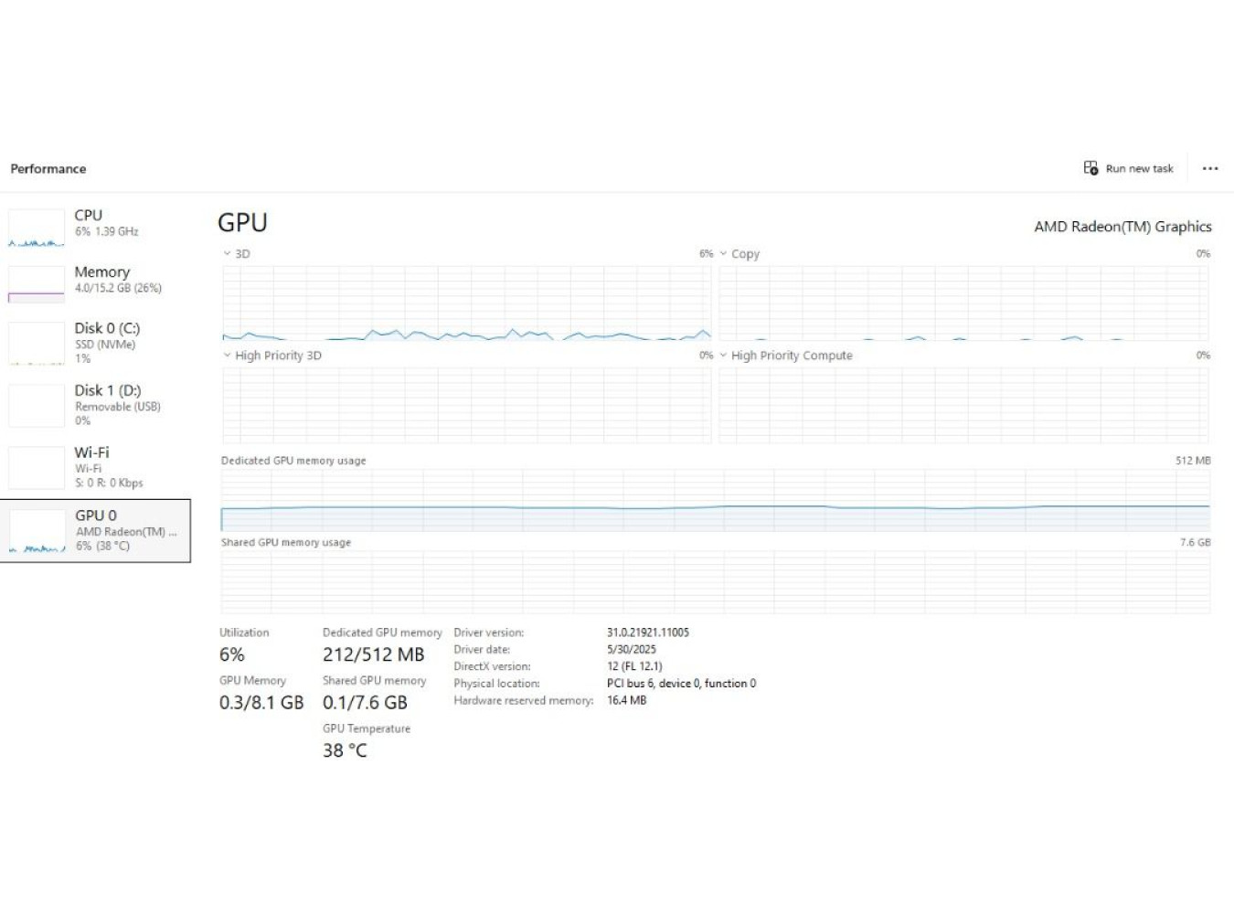Open the High Priority Compute dropdown
This screenshot has width=1234, height=914.
(723, 356)
